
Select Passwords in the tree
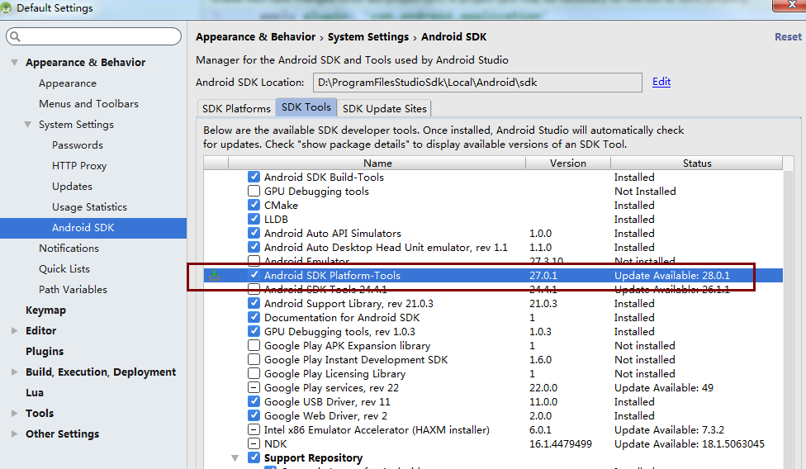pos(77,144)
